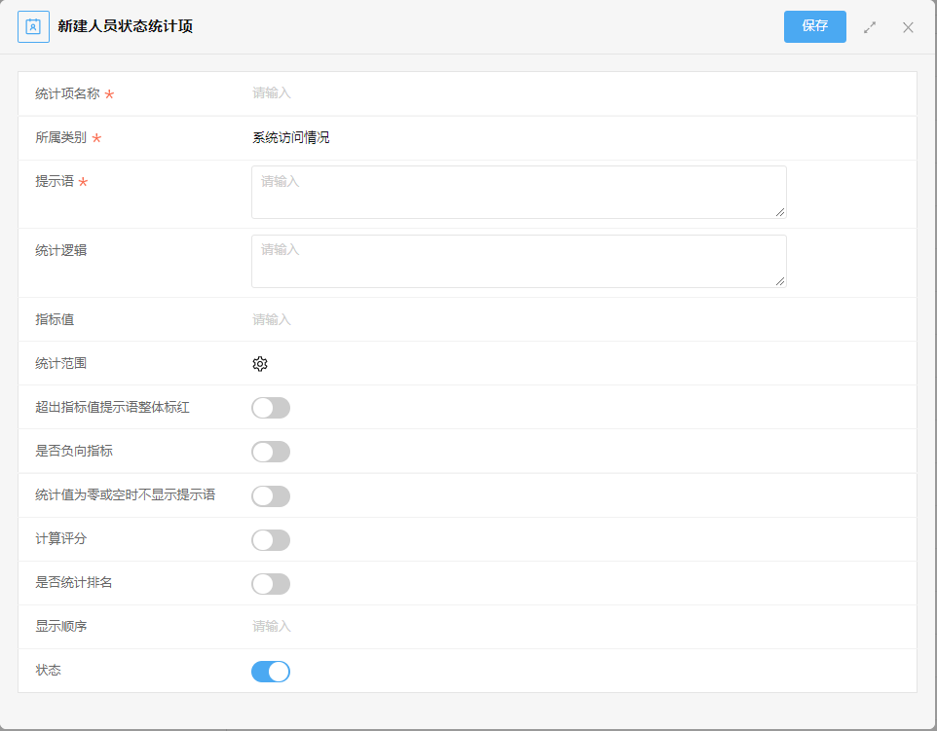Click the 保存 button

tap(815, 26)
